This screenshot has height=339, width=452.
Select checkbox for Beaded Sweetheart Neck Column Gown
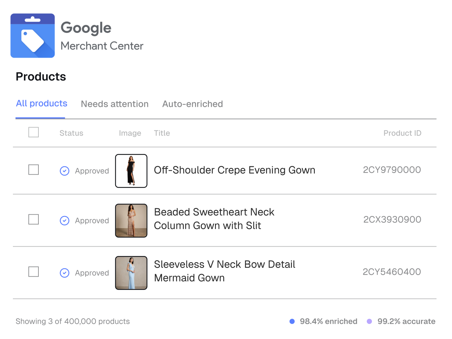pyautogui.click(x=34, y=220)
